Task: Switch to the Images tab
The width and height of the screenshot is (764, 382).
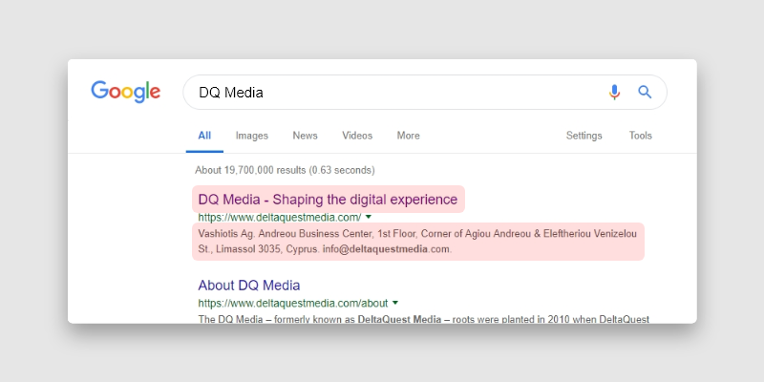Action: point(252,136)
